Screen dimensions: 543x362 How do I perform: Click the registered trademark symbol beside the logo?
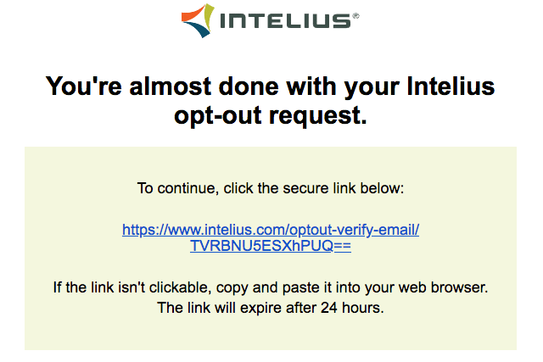coord(355,14)
